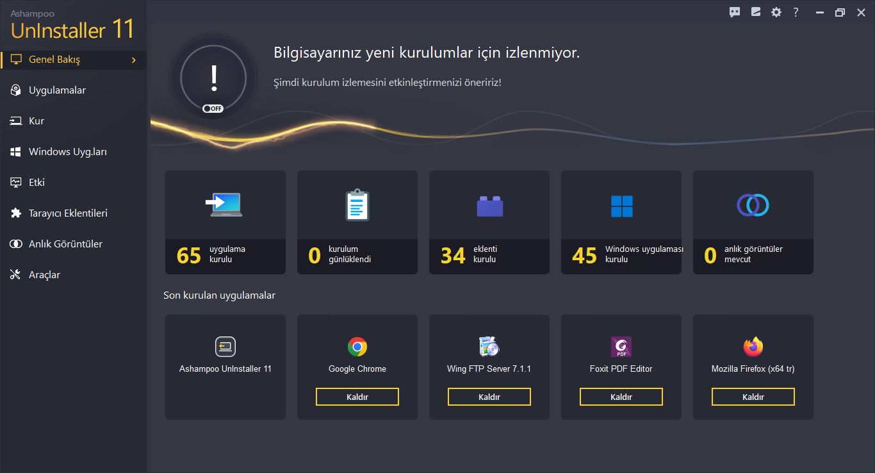Screen dimensions: 875x473
Task: Restore down the UnInstaller window
Action: pyautogui.click(x=840, y=12)
